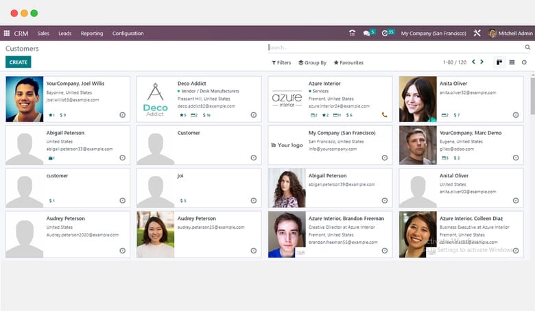535x311 pixels.
Task: Switch to List view icon
Action: 512,62
